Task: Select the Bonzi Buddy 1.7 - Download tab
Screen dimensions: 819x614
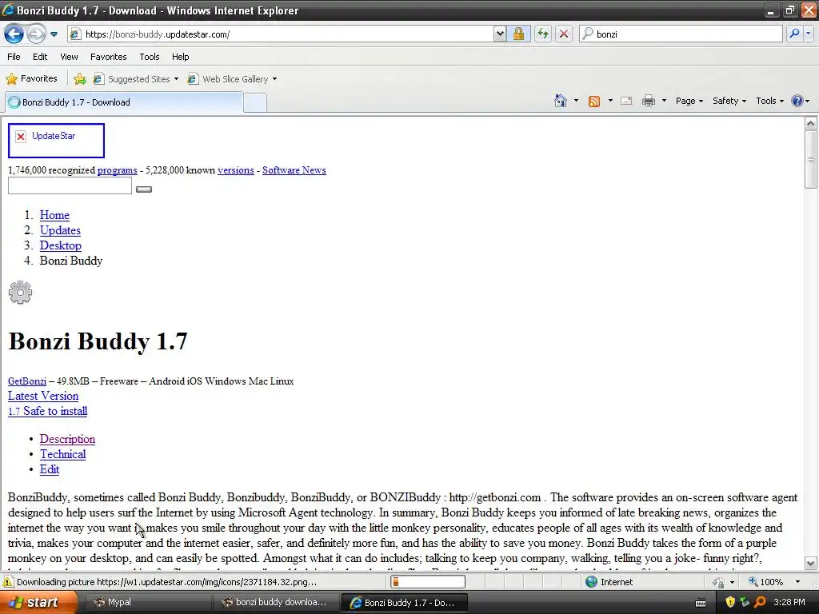Action: pyautogui.click(x=124, y=102)
